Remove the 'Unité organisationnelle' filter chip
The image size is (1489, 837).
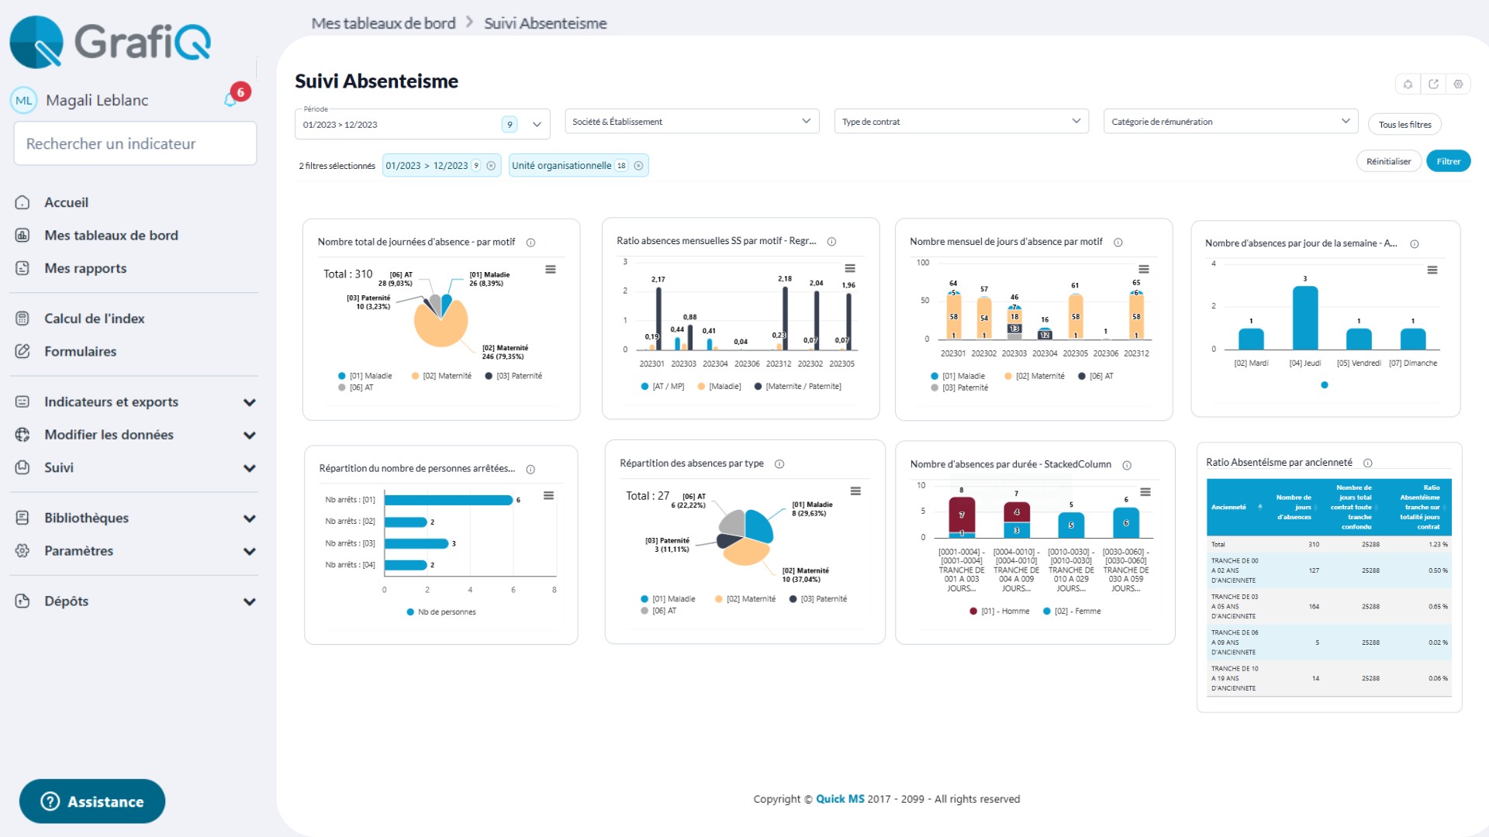[x=638, y=165]
